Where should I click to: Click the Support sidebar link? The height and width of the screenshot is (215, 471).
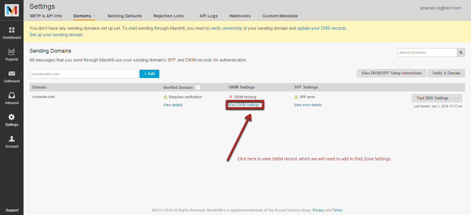[12, 210]
